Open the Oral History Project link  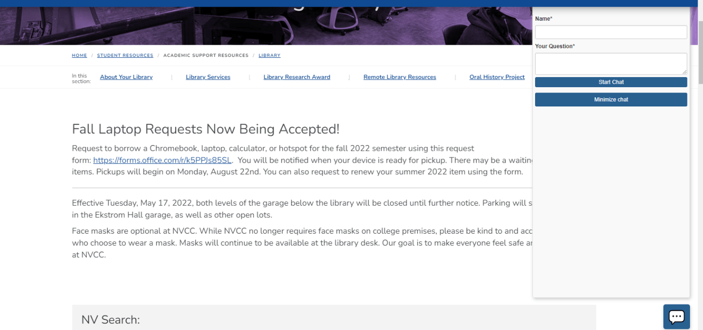[x=497, y=77]
